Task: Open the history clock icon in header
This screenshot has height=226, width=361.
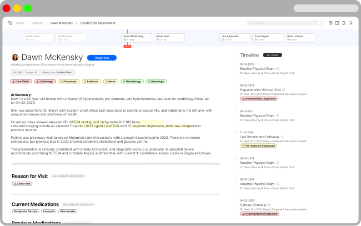Action: coord(330,23)
